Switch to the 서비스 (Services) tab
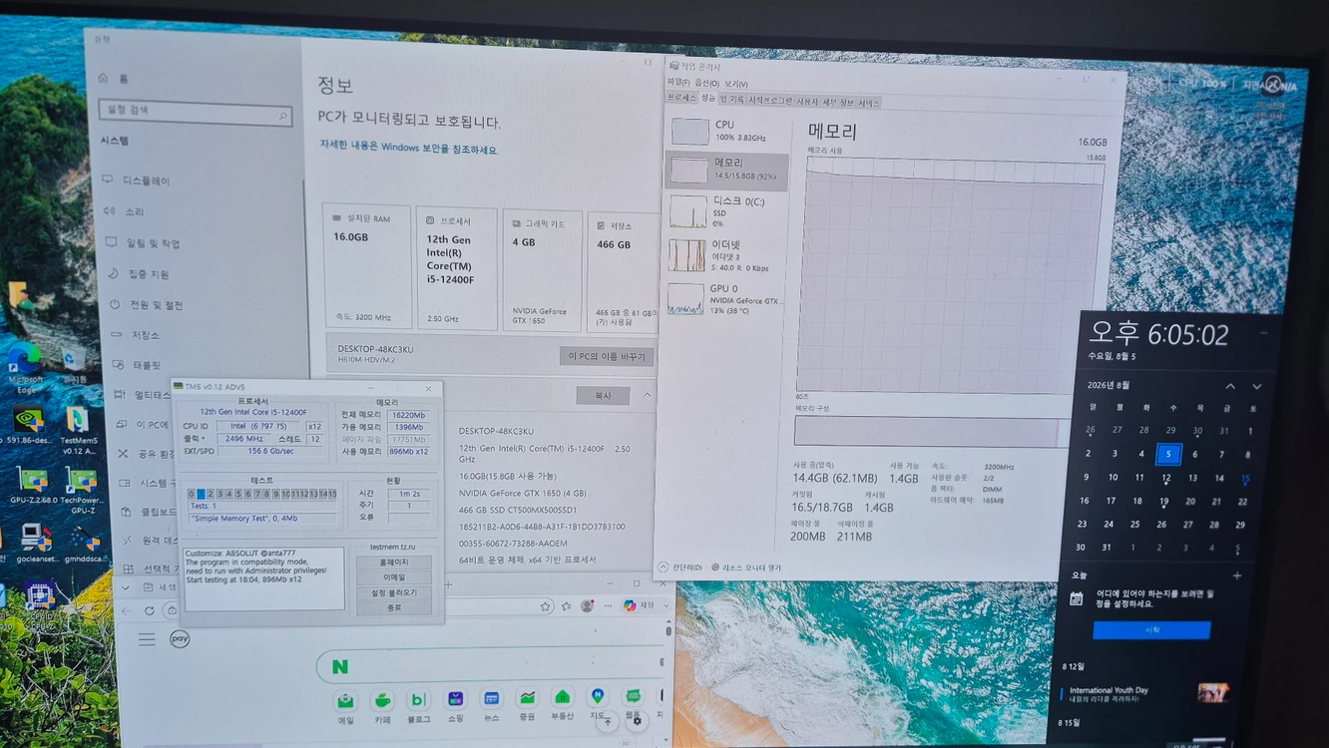The image size is (1329, 748). (x=869, y=103)
